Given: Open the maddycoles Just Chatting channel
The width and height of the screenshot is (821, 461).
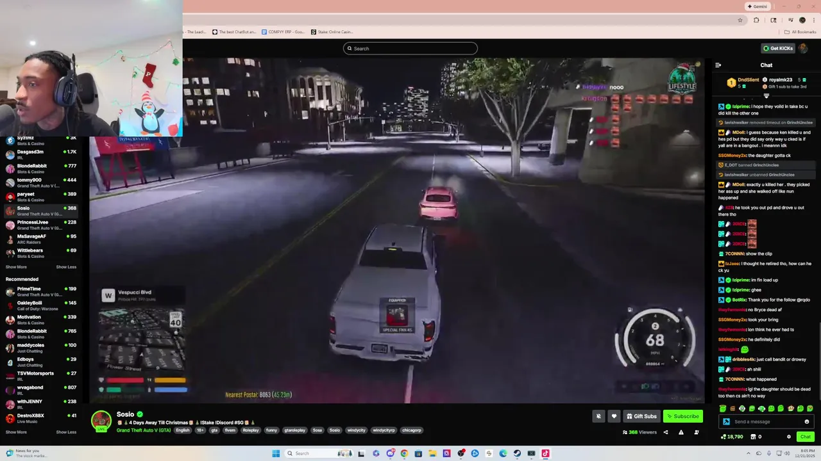Looking at the screenshot, I should (41, 348).
